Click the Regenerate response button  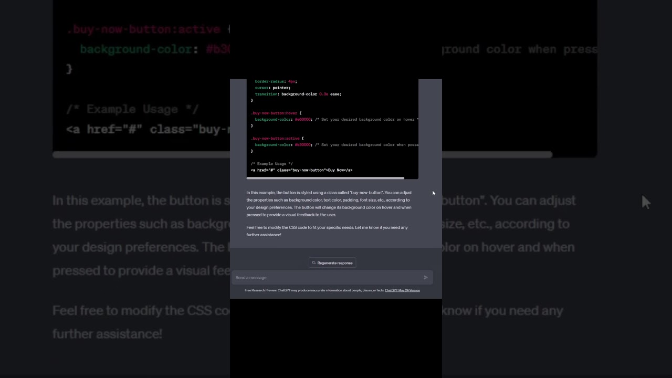pyautogui.click(x=332, y=263)
